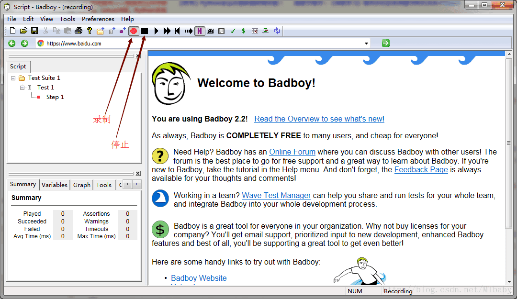Image resolution: width=517 pixels, height=299 pixels.
Task: Click the browser pane scroll down arrow
Action: [509, 282]
